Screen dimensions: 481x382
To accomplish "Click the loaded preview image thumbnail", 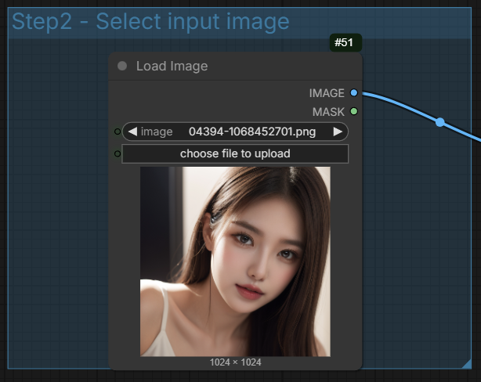I will 235,261.
